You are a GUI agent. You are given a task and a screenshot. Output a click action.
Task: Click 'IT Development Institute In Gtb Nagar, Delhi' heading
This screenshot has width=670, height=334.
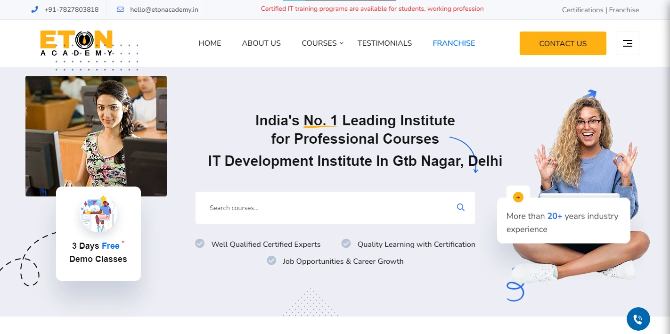coord(355,161)
